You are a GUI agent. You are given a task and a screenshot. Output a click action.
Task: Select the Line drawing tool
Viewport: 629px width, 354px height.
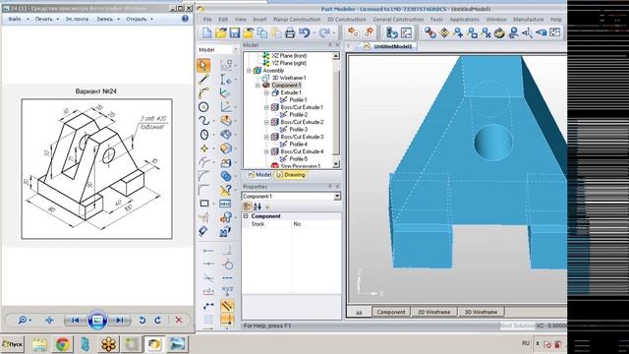click(203, 80)
